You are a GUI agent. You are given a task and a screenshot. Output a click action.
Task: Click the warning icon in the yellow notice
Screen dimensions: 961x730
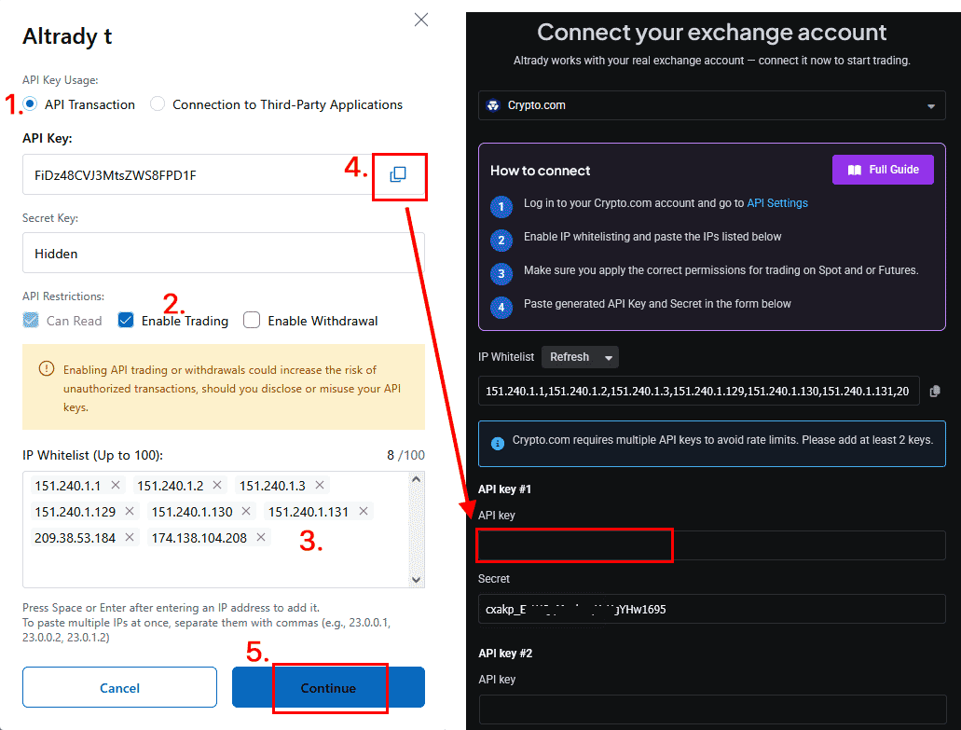[47, 368]
